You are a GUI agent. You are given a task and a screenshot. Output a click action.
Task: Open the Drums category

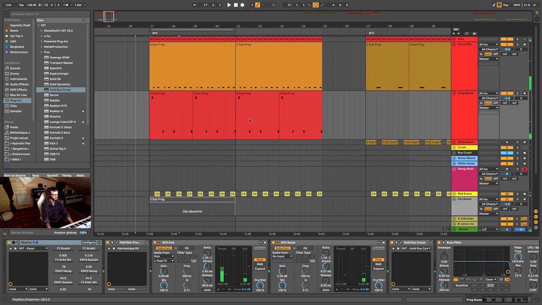pyautogui.click(x=15, y=74)
